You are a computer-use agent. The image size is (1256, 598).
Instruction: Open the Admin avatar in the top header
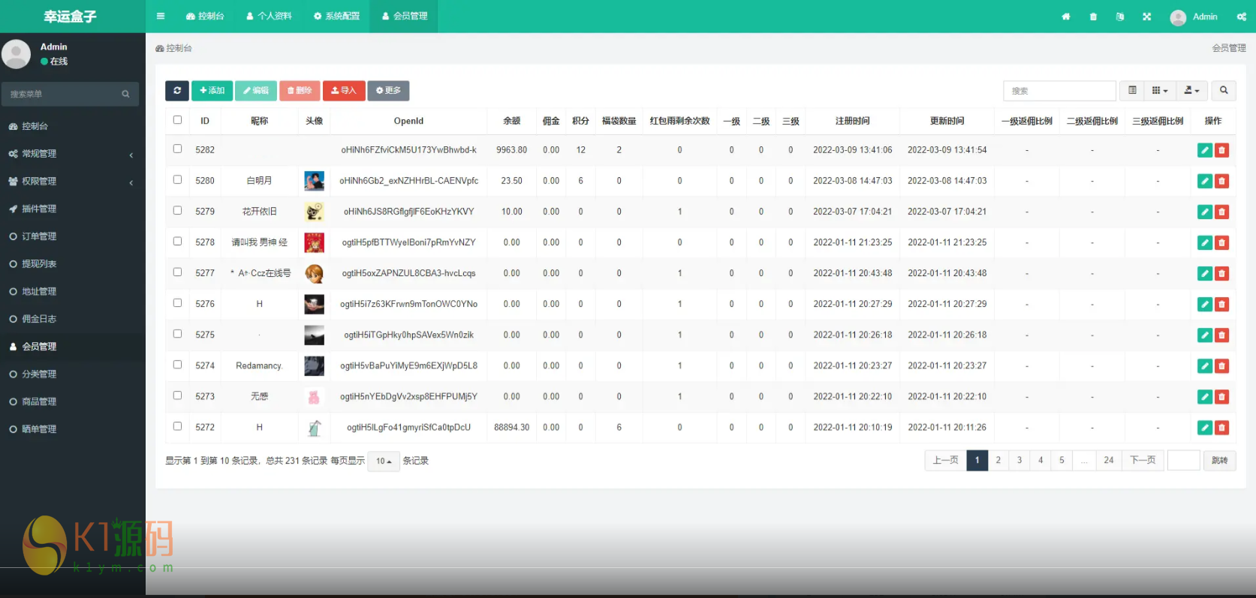pyautogui.click(x=1178, y=17)
